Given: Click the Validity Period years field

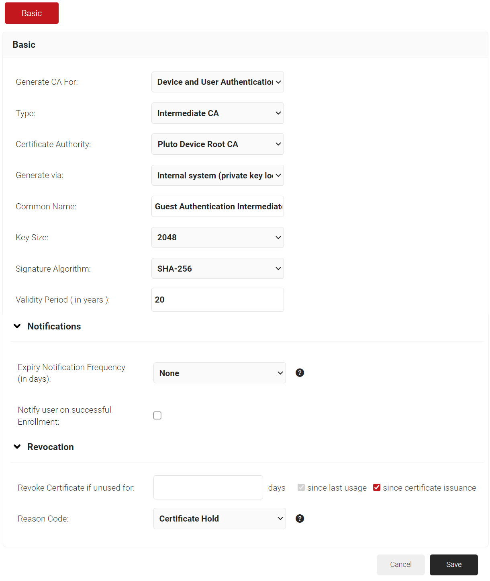Looking at the screenshot, I should [217, 300].
